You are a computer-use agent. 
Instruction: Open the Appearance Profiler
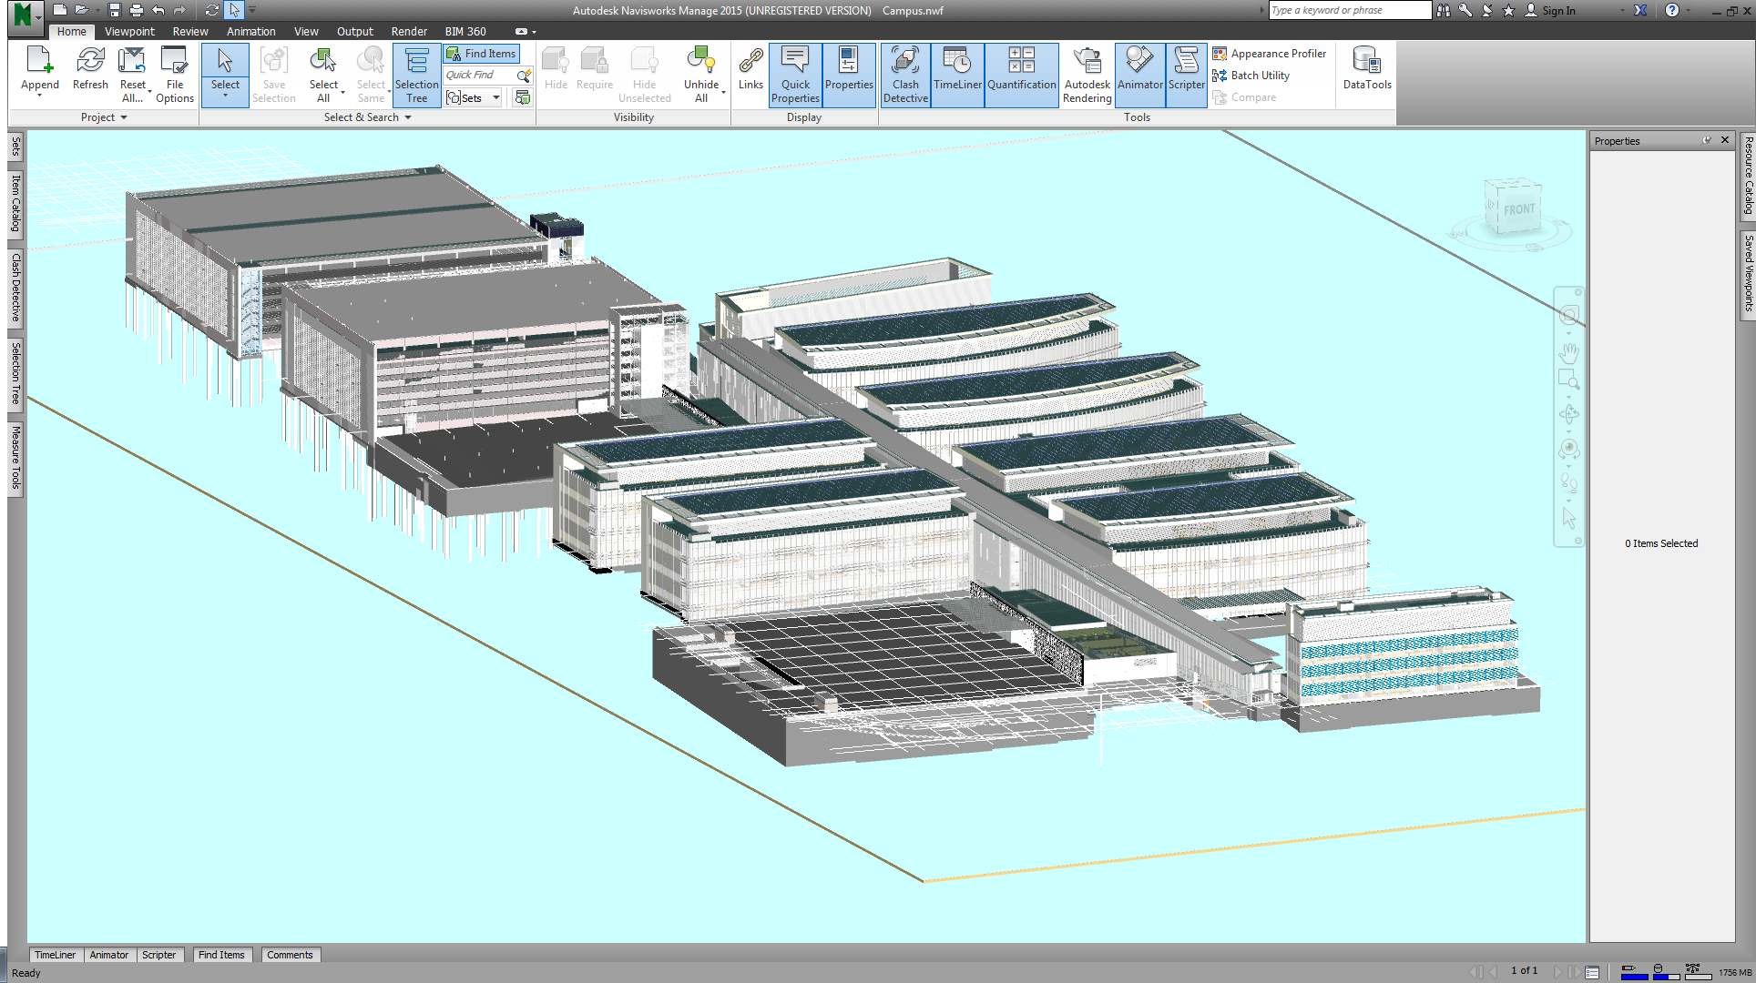[1270, 53]
